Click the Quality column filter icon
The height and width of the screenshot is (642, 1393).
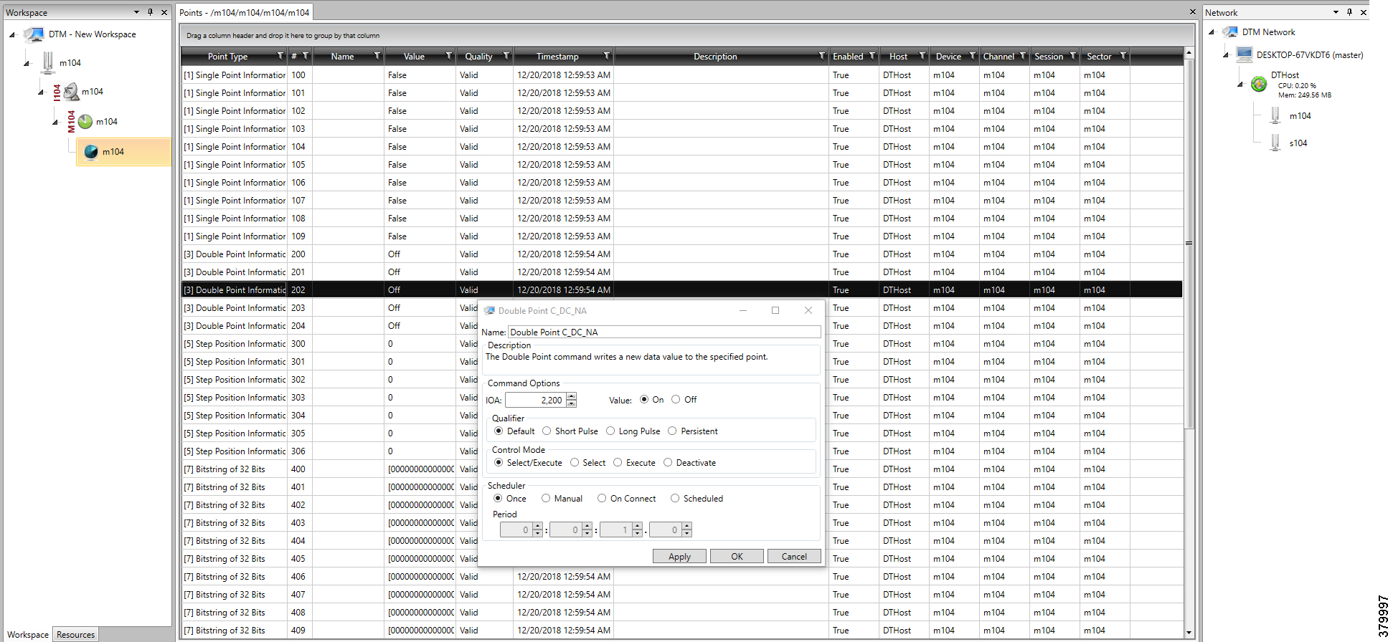506,56
